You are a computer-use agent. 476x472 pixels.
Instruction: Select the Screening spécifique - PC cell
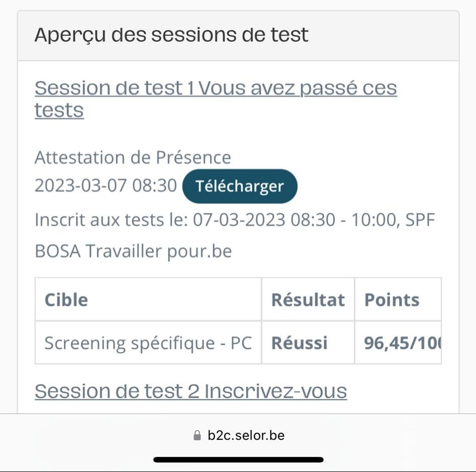tap(148, 343)
